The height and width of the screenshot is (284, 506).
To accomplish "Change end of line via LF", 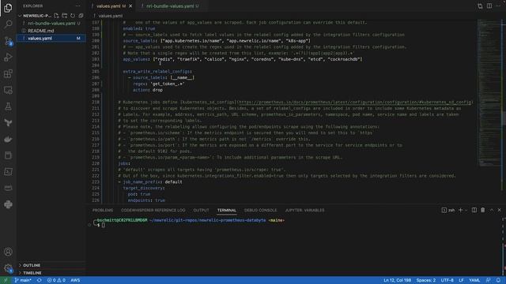I will pyautogui.click(x=461, y=280).
